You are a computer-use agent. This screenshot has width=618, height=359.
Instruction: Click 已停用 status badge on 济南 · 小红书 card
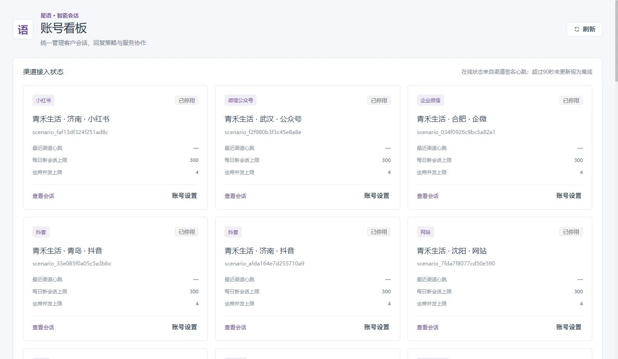tap(187, 100)
